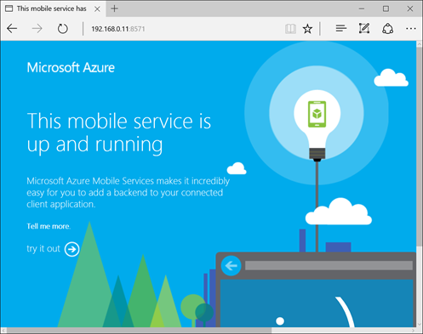Go back using the browser back arrow
423x334 pixels.
coord(12,29)
